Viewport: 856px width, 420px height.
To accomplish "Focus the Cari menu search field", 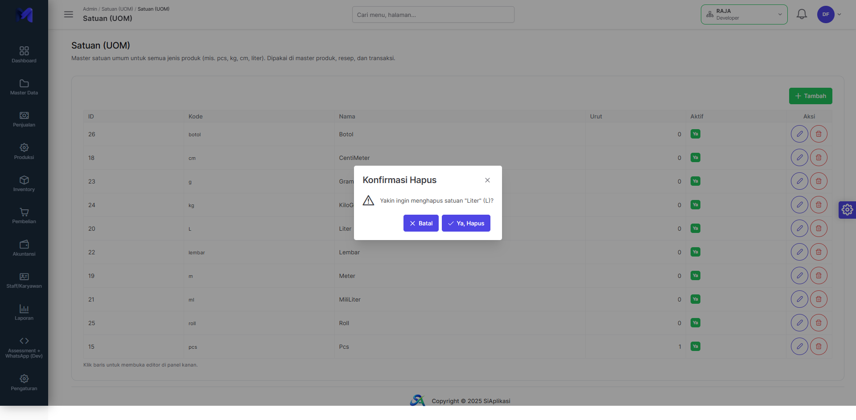I will (433, 15).
